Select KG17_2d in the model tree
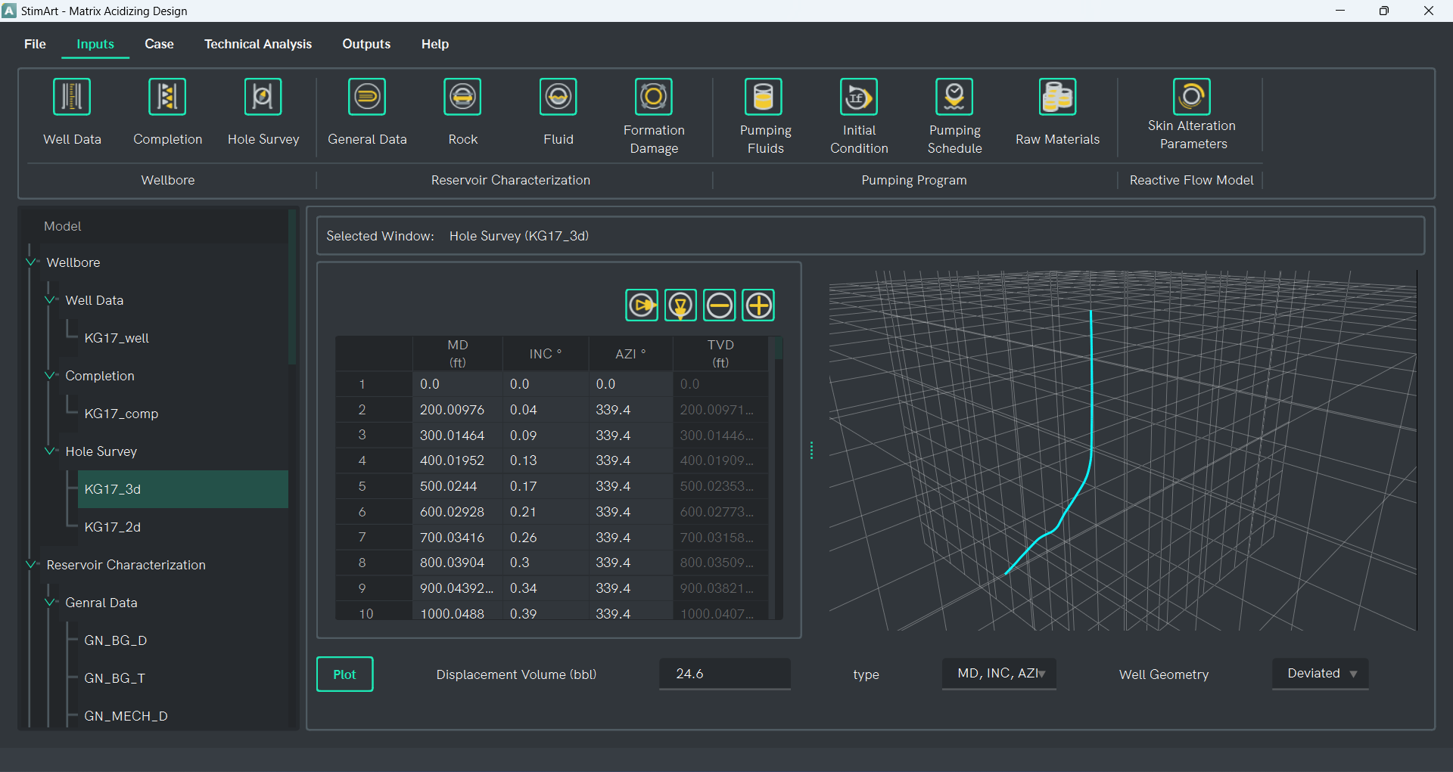1453x772 pixels. [x=113, y=527]
